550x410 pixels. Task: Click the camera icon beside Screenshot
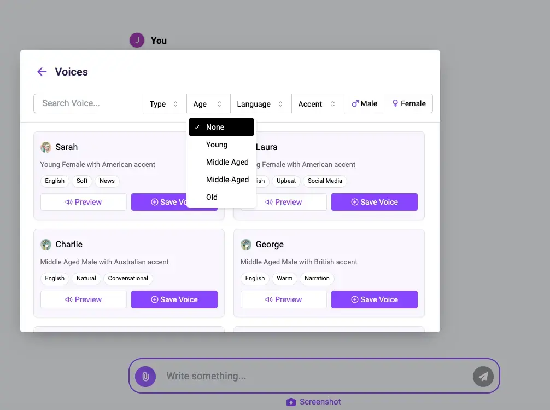click(x=291, y=402)
